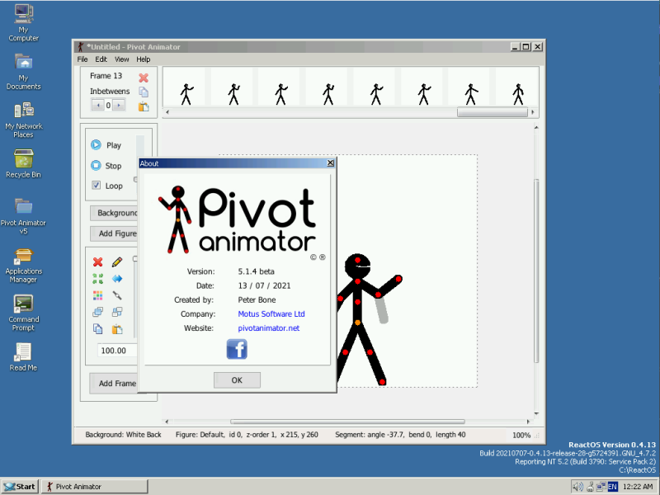
Task: Click the join figures segment icon
Action: (x=117, y=295)
